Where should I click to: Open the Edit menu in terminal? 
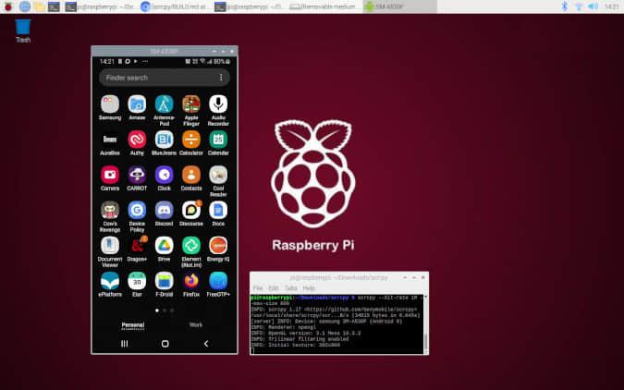pos(272,287)
